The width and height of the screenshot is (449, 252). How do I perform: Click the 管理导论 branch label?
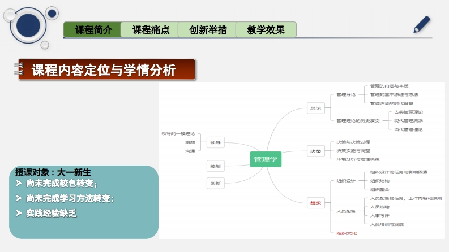click(x=346, y=94)
